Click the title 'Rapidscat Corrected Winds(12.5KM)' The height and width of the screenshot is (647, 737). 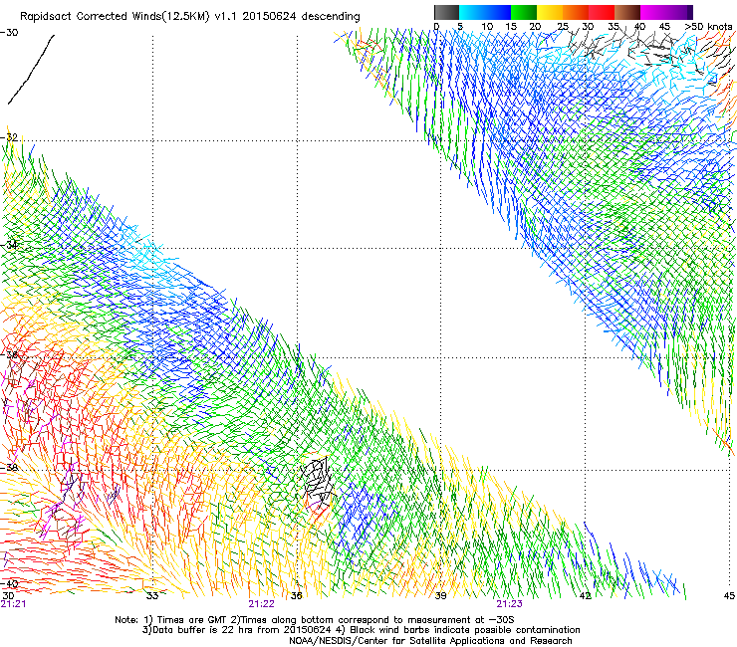pos(115,17)
